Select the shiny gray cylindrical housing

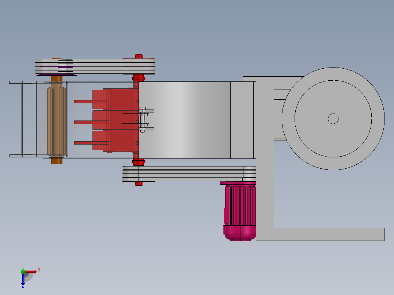click(185, 120)
